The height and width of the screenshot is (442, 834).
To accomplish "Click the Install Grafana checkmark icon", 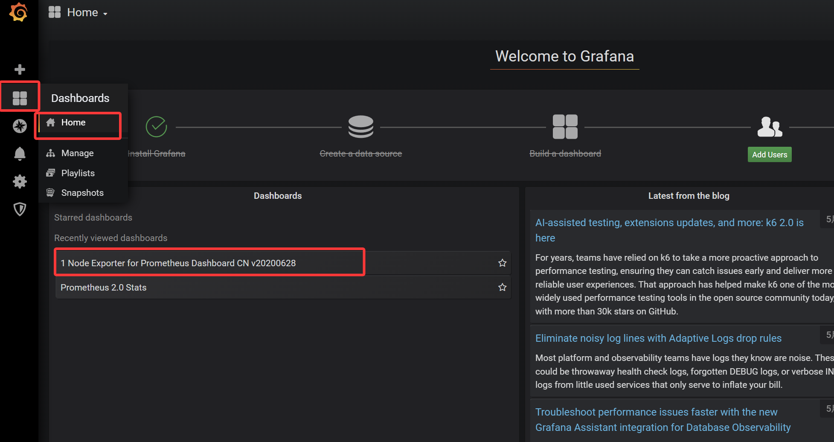I will 157,127.
